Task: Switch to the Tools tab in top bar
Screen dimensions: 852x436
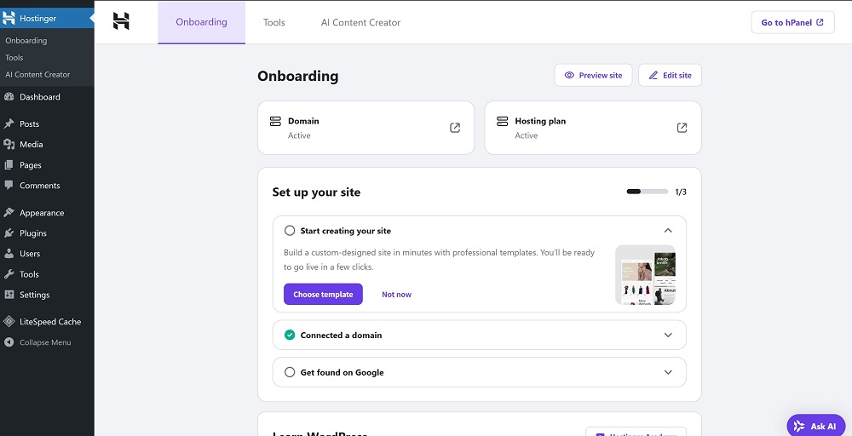Action: tap(273, 22)
